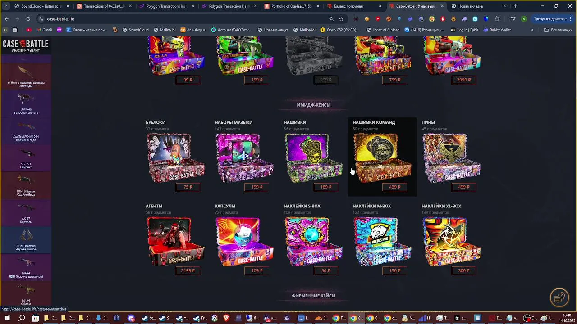Click the browser reload icon
The width and height of the screenshot is (577, 324).
click(28, 19)
